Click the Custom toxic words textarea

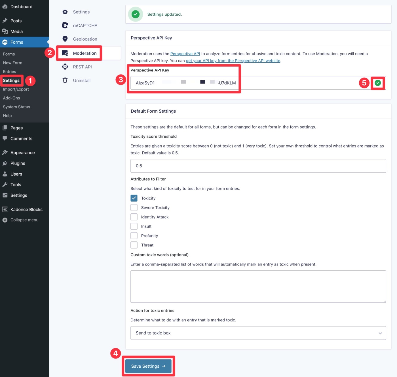click(258, 287)
